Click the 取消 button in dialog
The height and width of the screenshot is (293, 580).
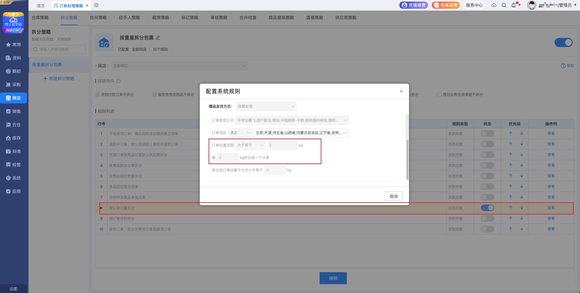click(394, 196)
